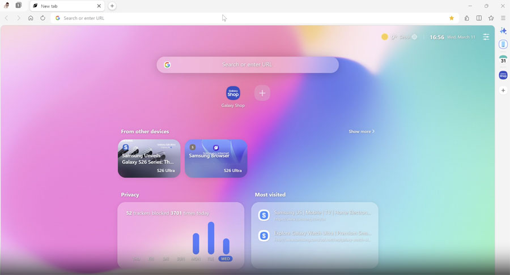
Task: Click the 52 trackers blocked summary text
Action: [168, 213]
